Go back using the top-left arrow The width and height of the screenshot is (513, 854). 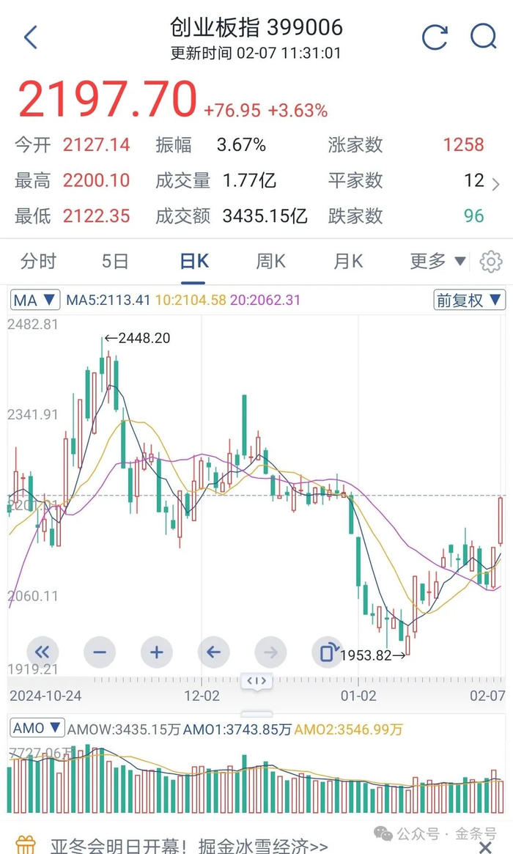click(x=31, y=37)
